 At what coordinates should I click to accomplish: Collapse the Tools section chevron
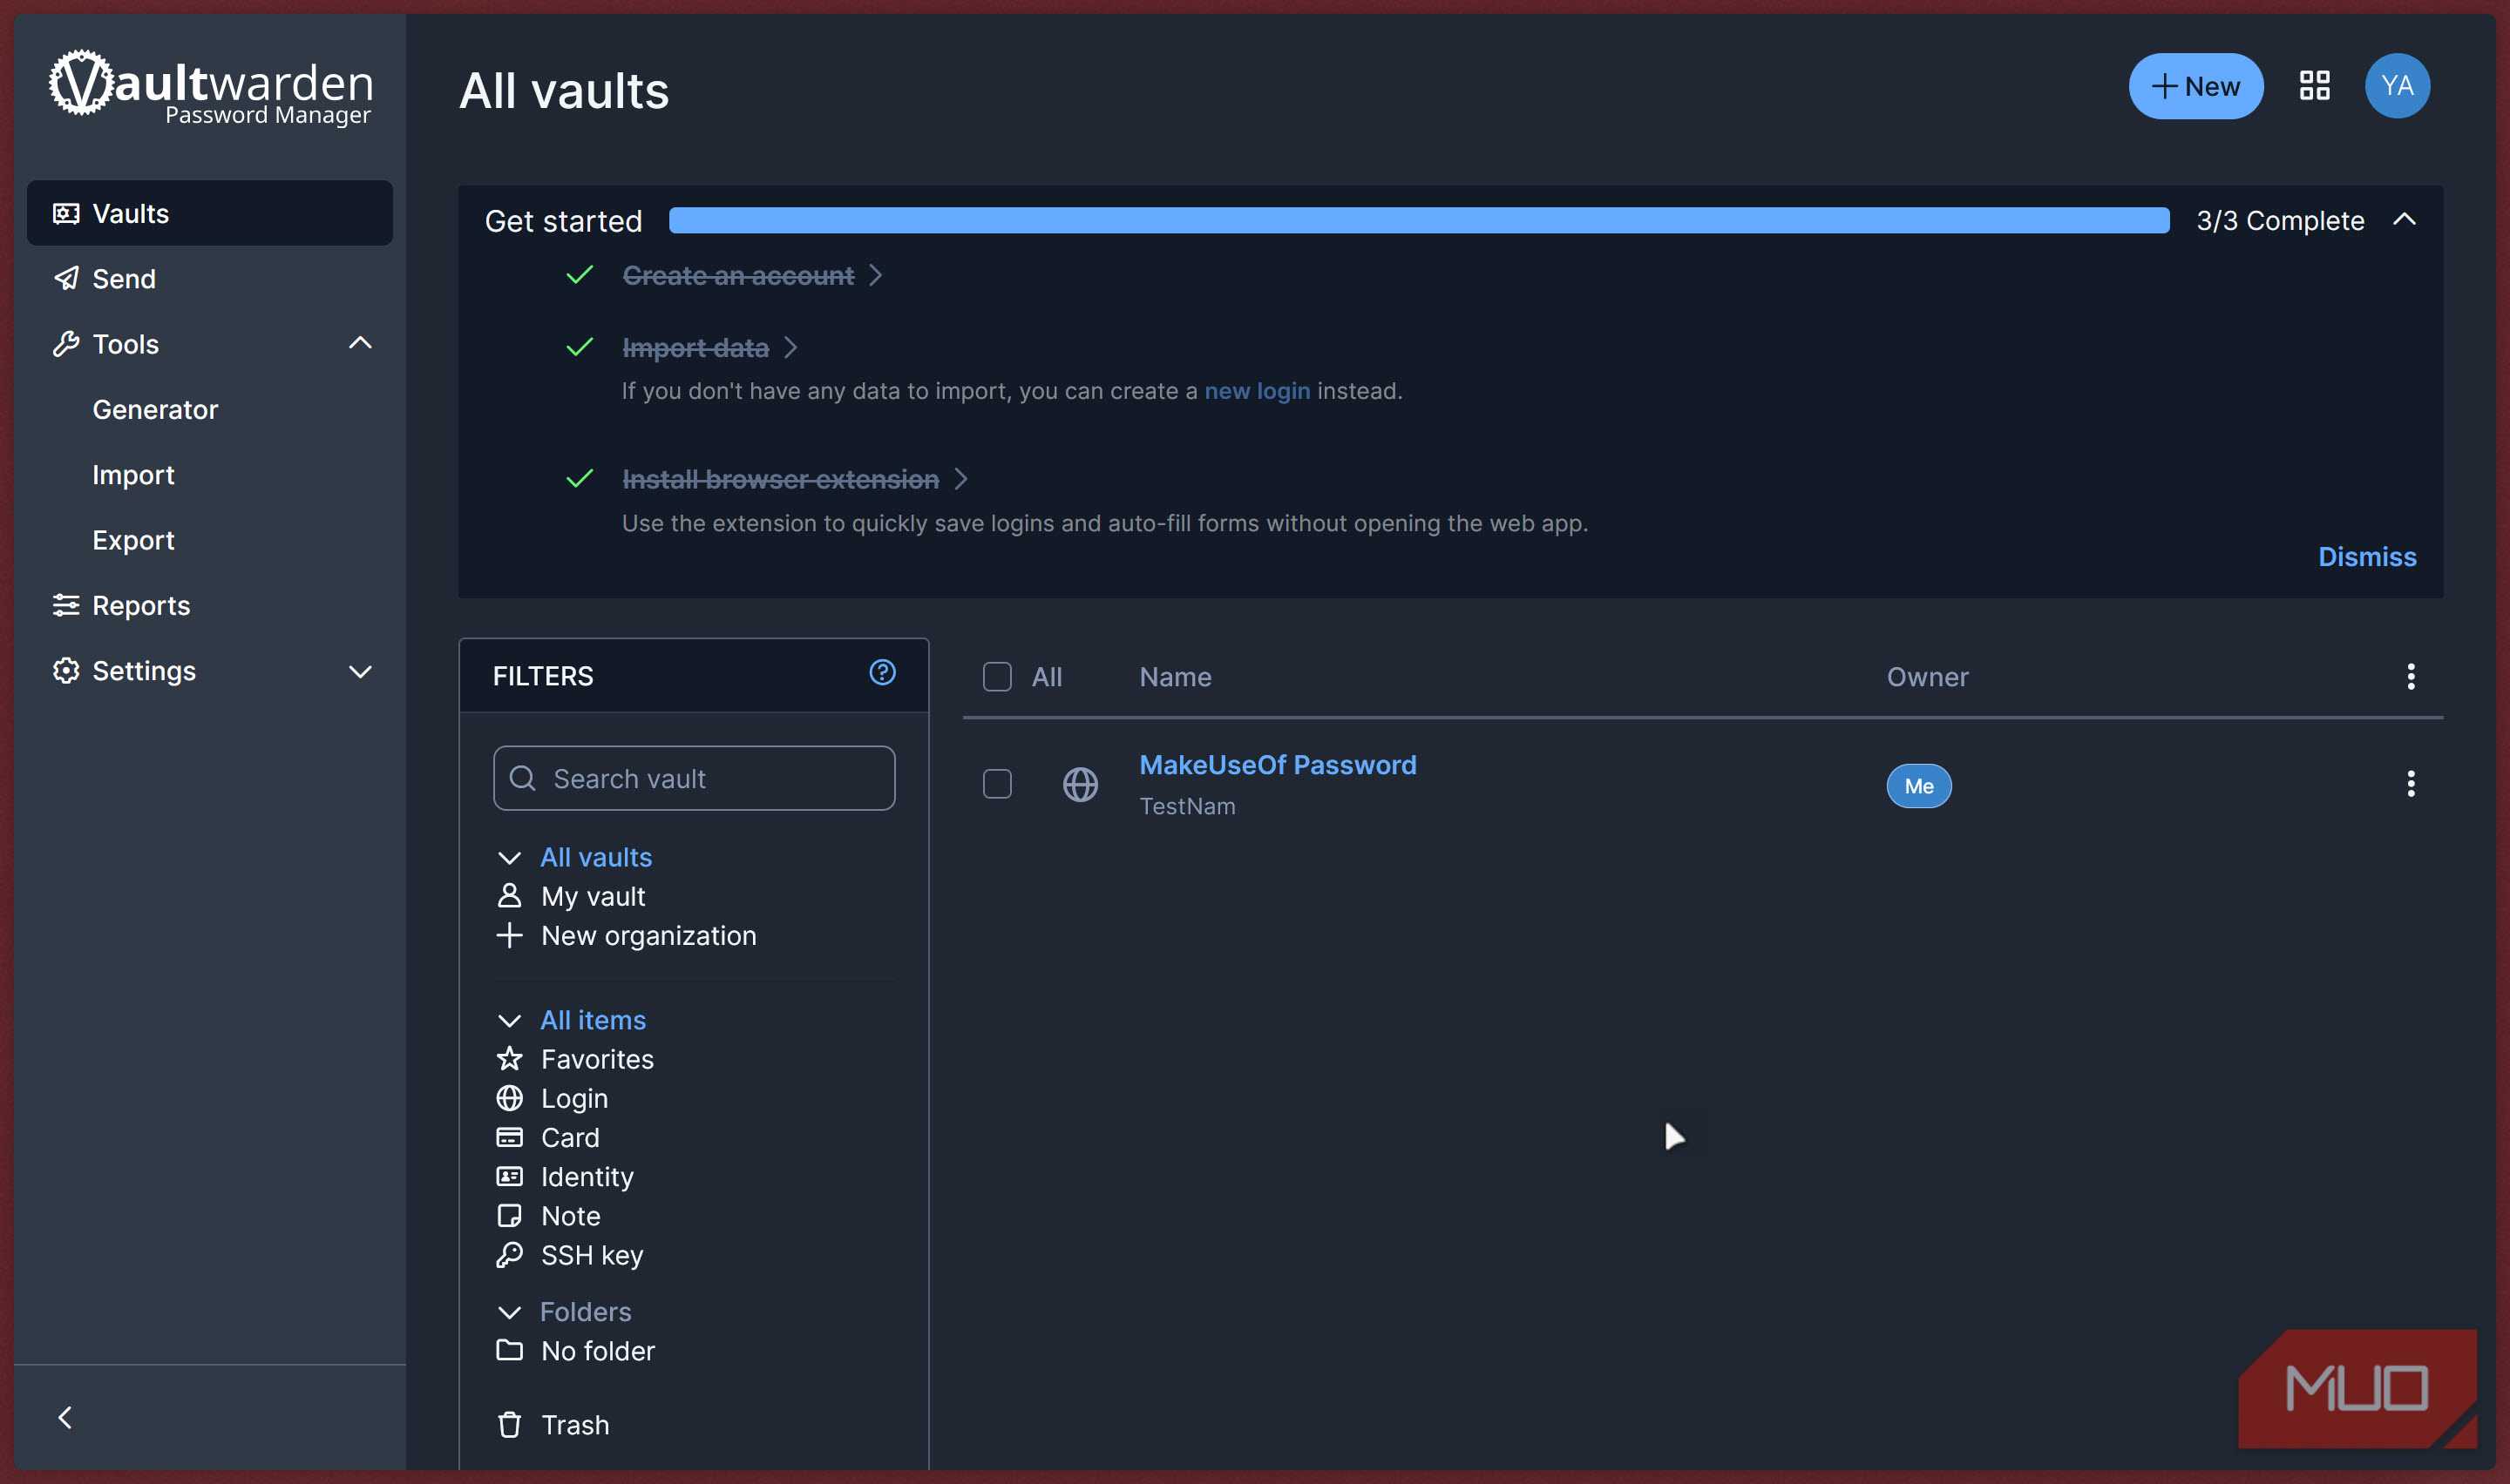359,344
